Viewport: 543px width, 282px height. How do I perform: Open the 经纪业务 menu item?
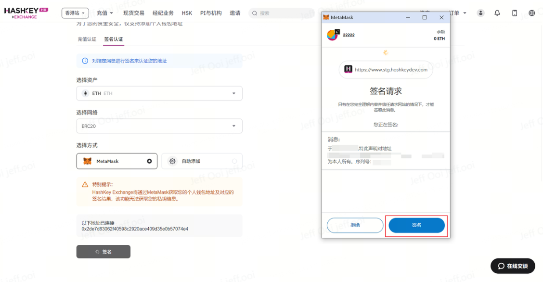(x=163, y=13)
